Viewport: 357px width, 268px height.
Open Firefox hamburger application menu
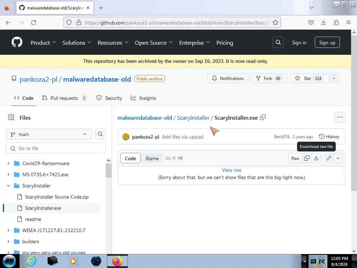349,22
